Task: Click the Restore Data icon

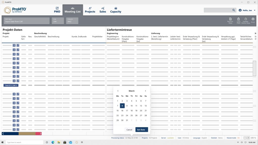Action: click(230, 19)
